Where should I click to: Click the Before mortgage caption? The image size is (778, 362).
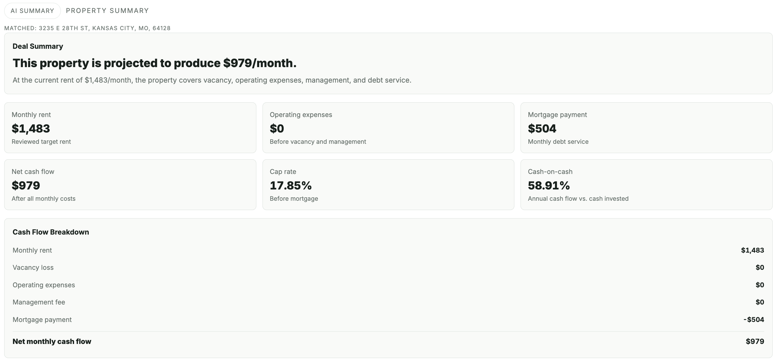294,198
